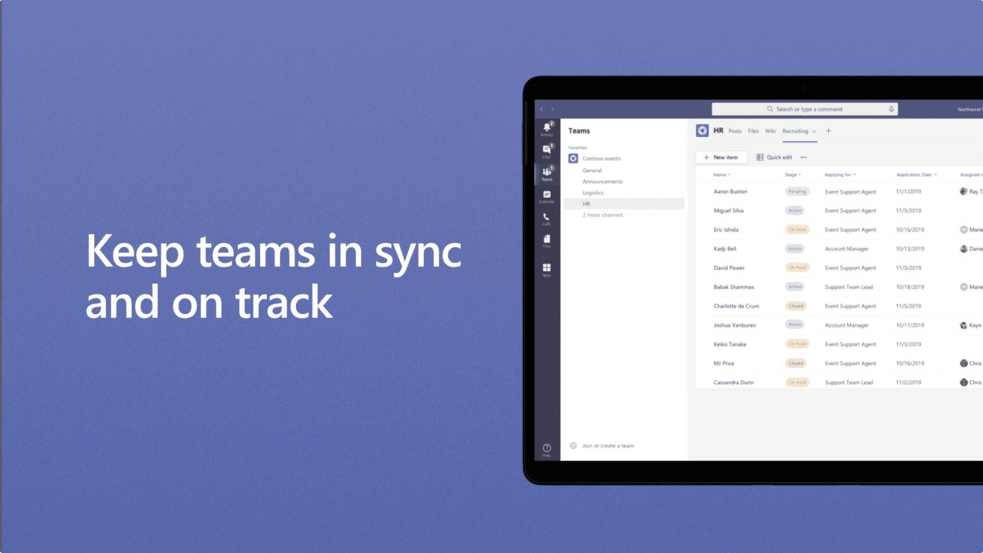Expand Contoso events favorites item
Viewport: 983px width, 553px height.
coord(600,158)
